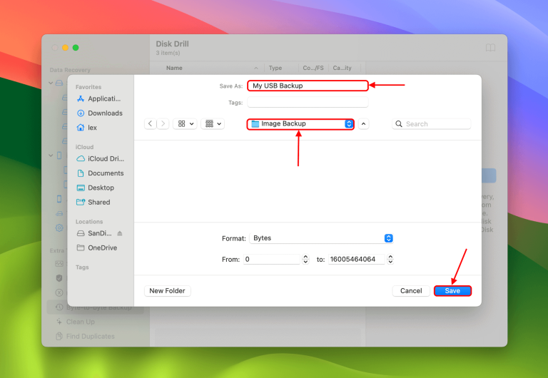
Task: Click the Save As name field
Action: pyautogui.click(x=308, y=86)
